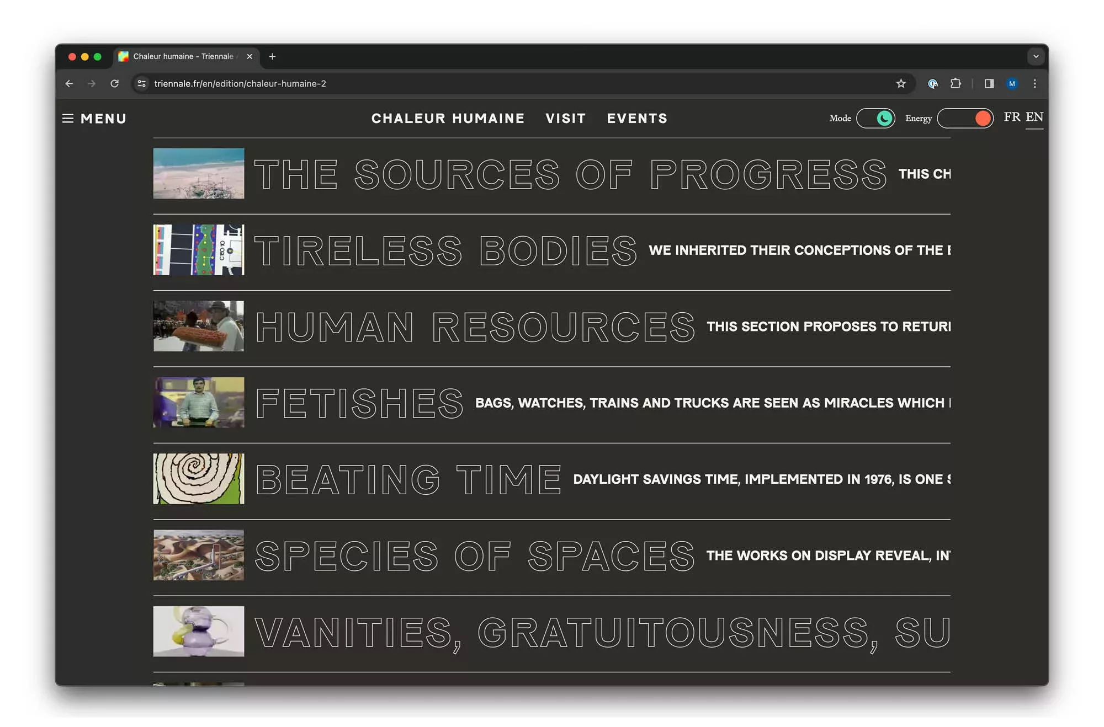
Task: Open the Chrome profile avatar M
Action: [x=1012, y=84]
